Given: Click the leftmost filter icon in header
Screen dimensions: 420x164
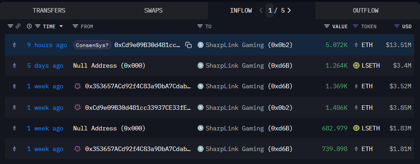Looking at the screenshot, I should click(x=10, y=26).
